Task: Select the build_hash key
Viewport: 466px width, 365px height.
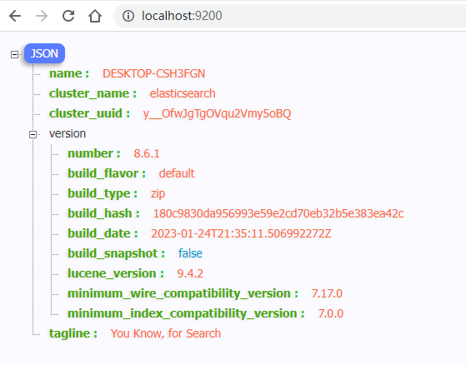Action: (x=103, y=213)
